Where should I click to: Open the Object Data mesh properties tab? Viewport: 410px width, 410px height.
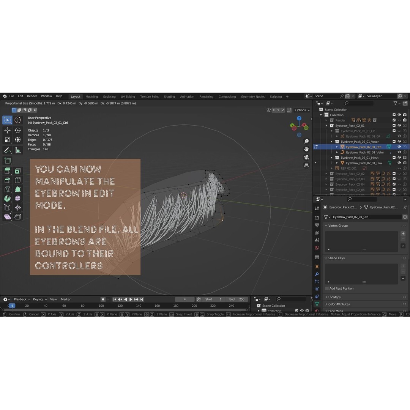coord(317,304)
